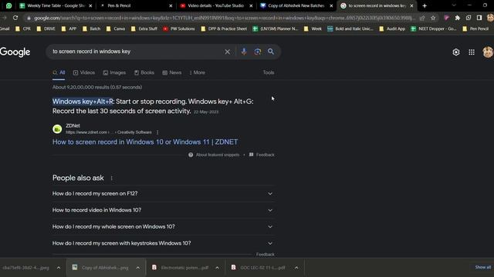This screenshot has height=277, width=494.
Task: Open downloaded GOC LEC 02 pdf file
Action: click(259, 268)
